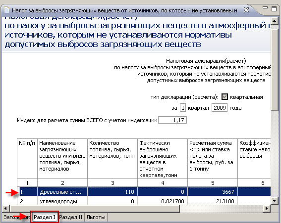Maximize the editor panel

[x=274, y=9]
